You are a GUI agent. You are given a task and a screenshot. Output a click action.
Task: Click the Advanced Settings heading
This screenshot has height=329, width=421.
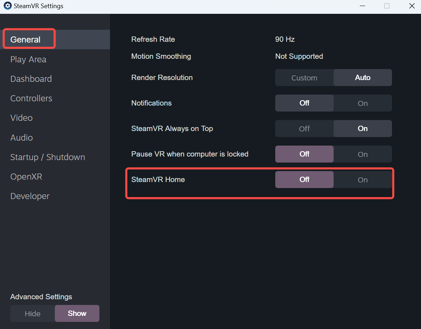click(x=41, y=297)
